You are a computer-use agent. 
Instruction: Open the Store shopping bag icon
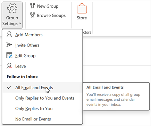pos(82,8)
